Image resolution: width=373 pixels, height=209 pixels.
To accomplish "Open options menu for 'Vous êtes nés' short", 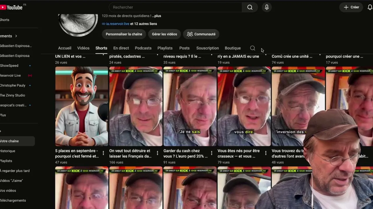I will pos(266,153).
